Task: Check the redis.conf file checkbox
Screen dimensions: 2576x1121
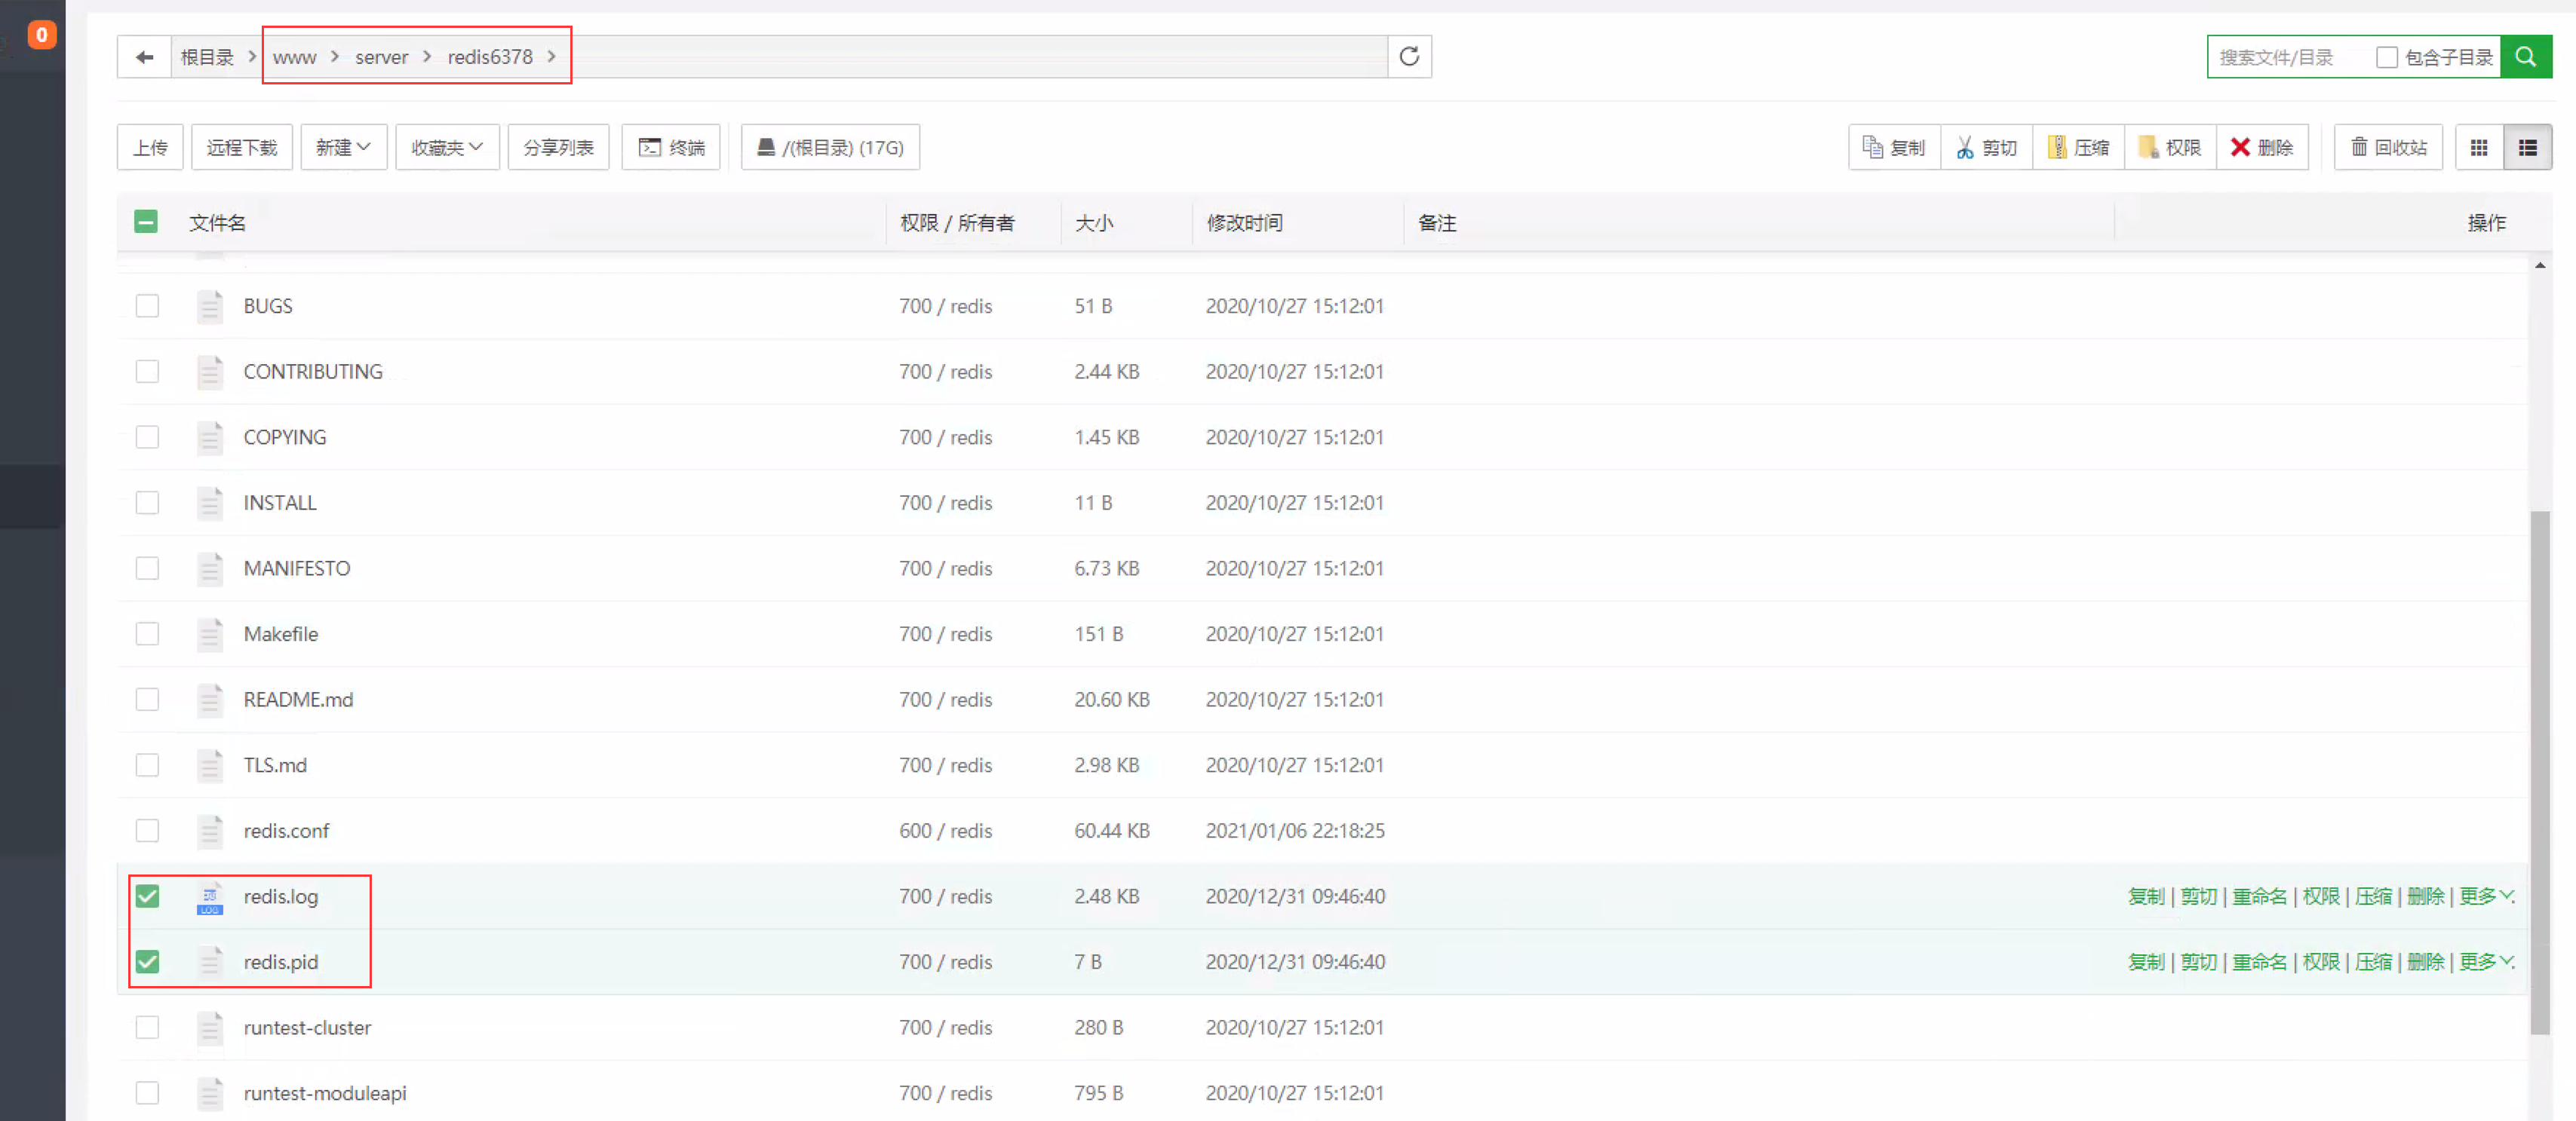Action: tap(147, 830)
